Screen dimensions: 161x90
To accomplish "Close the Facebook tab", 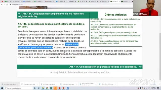I will pyautogui.click(x=65, y=1).
